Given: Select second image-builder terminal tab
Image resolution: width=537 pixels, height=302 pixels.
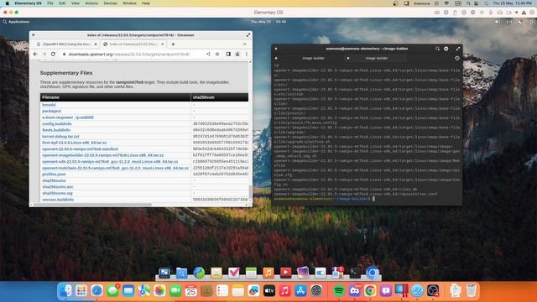Looking at the screenshot, I should pyautogui.click(x=377, y=58).
